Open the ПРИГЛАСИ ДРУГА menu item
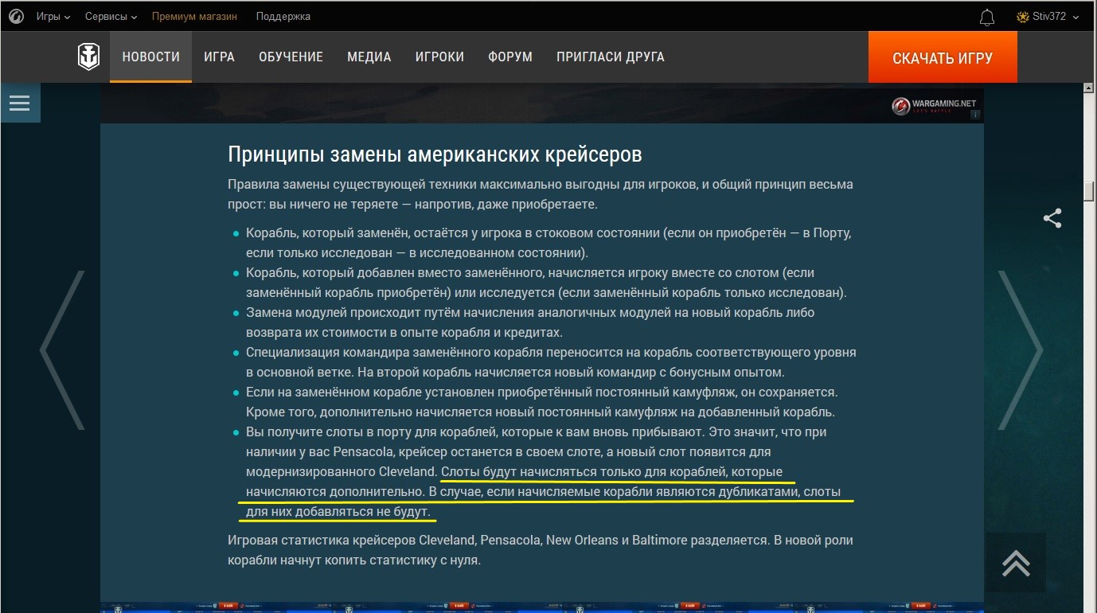Viewport: 1097px width, 613px height. pyautogui.click(x=611, y=57)
